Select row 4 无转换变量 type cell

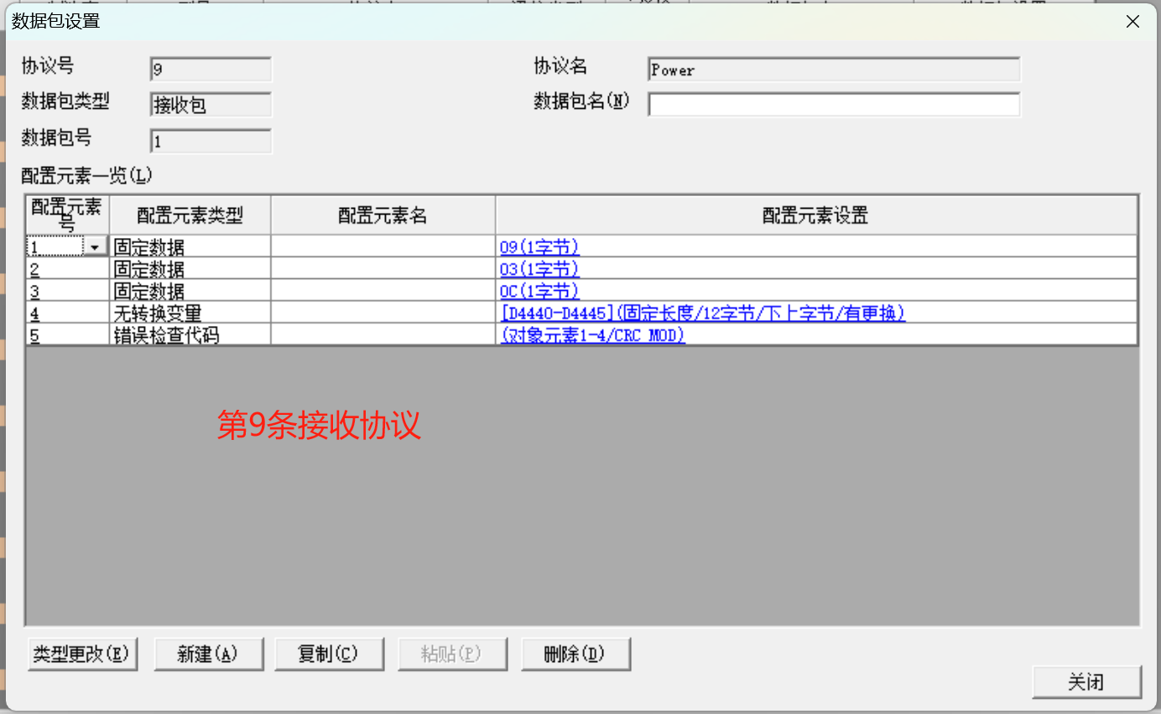coord(190,313)
